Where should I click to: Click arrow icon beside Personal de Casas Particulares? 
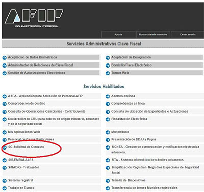click(x=5, y=140)
